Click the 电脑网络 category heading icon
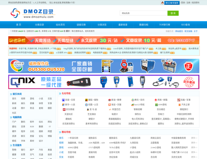The width and height of the screenshot is (207, 159). pyautogui.click(x=11, y=117)
